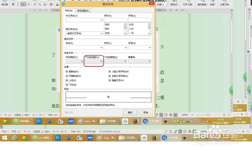
Task: Close the 查找字体 dialog
Action: 152,3
